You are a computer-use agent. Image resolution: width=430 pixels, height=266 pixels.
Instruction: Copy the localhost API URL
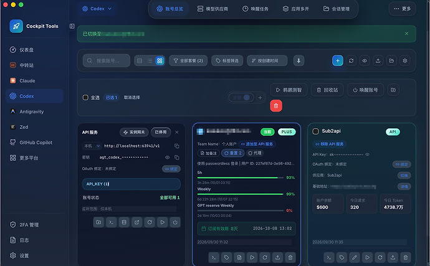click(176, 146)
